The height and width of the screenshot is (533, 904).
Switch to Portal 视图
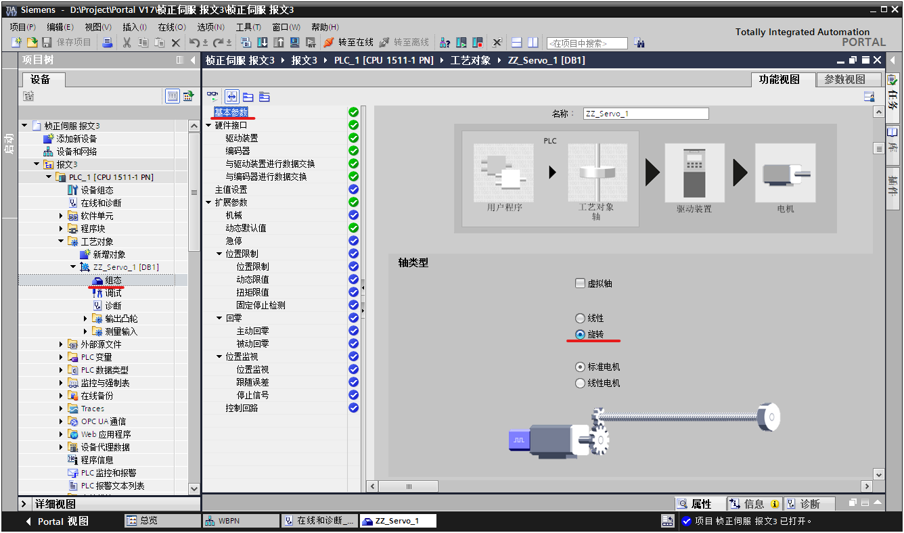[x=57, y=522]
